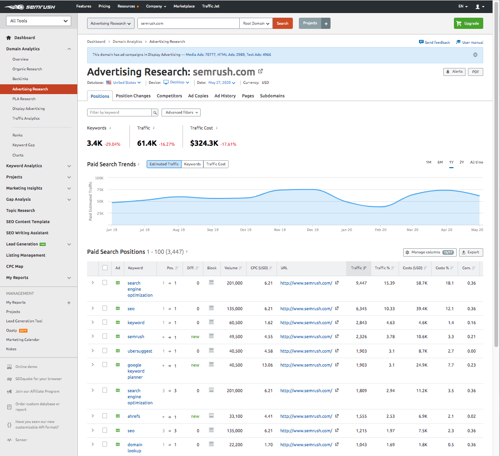Click the info icon next to Traffic Cost
Image resolution: width=500 pixels, height=456 pixels.
[217, 128]
